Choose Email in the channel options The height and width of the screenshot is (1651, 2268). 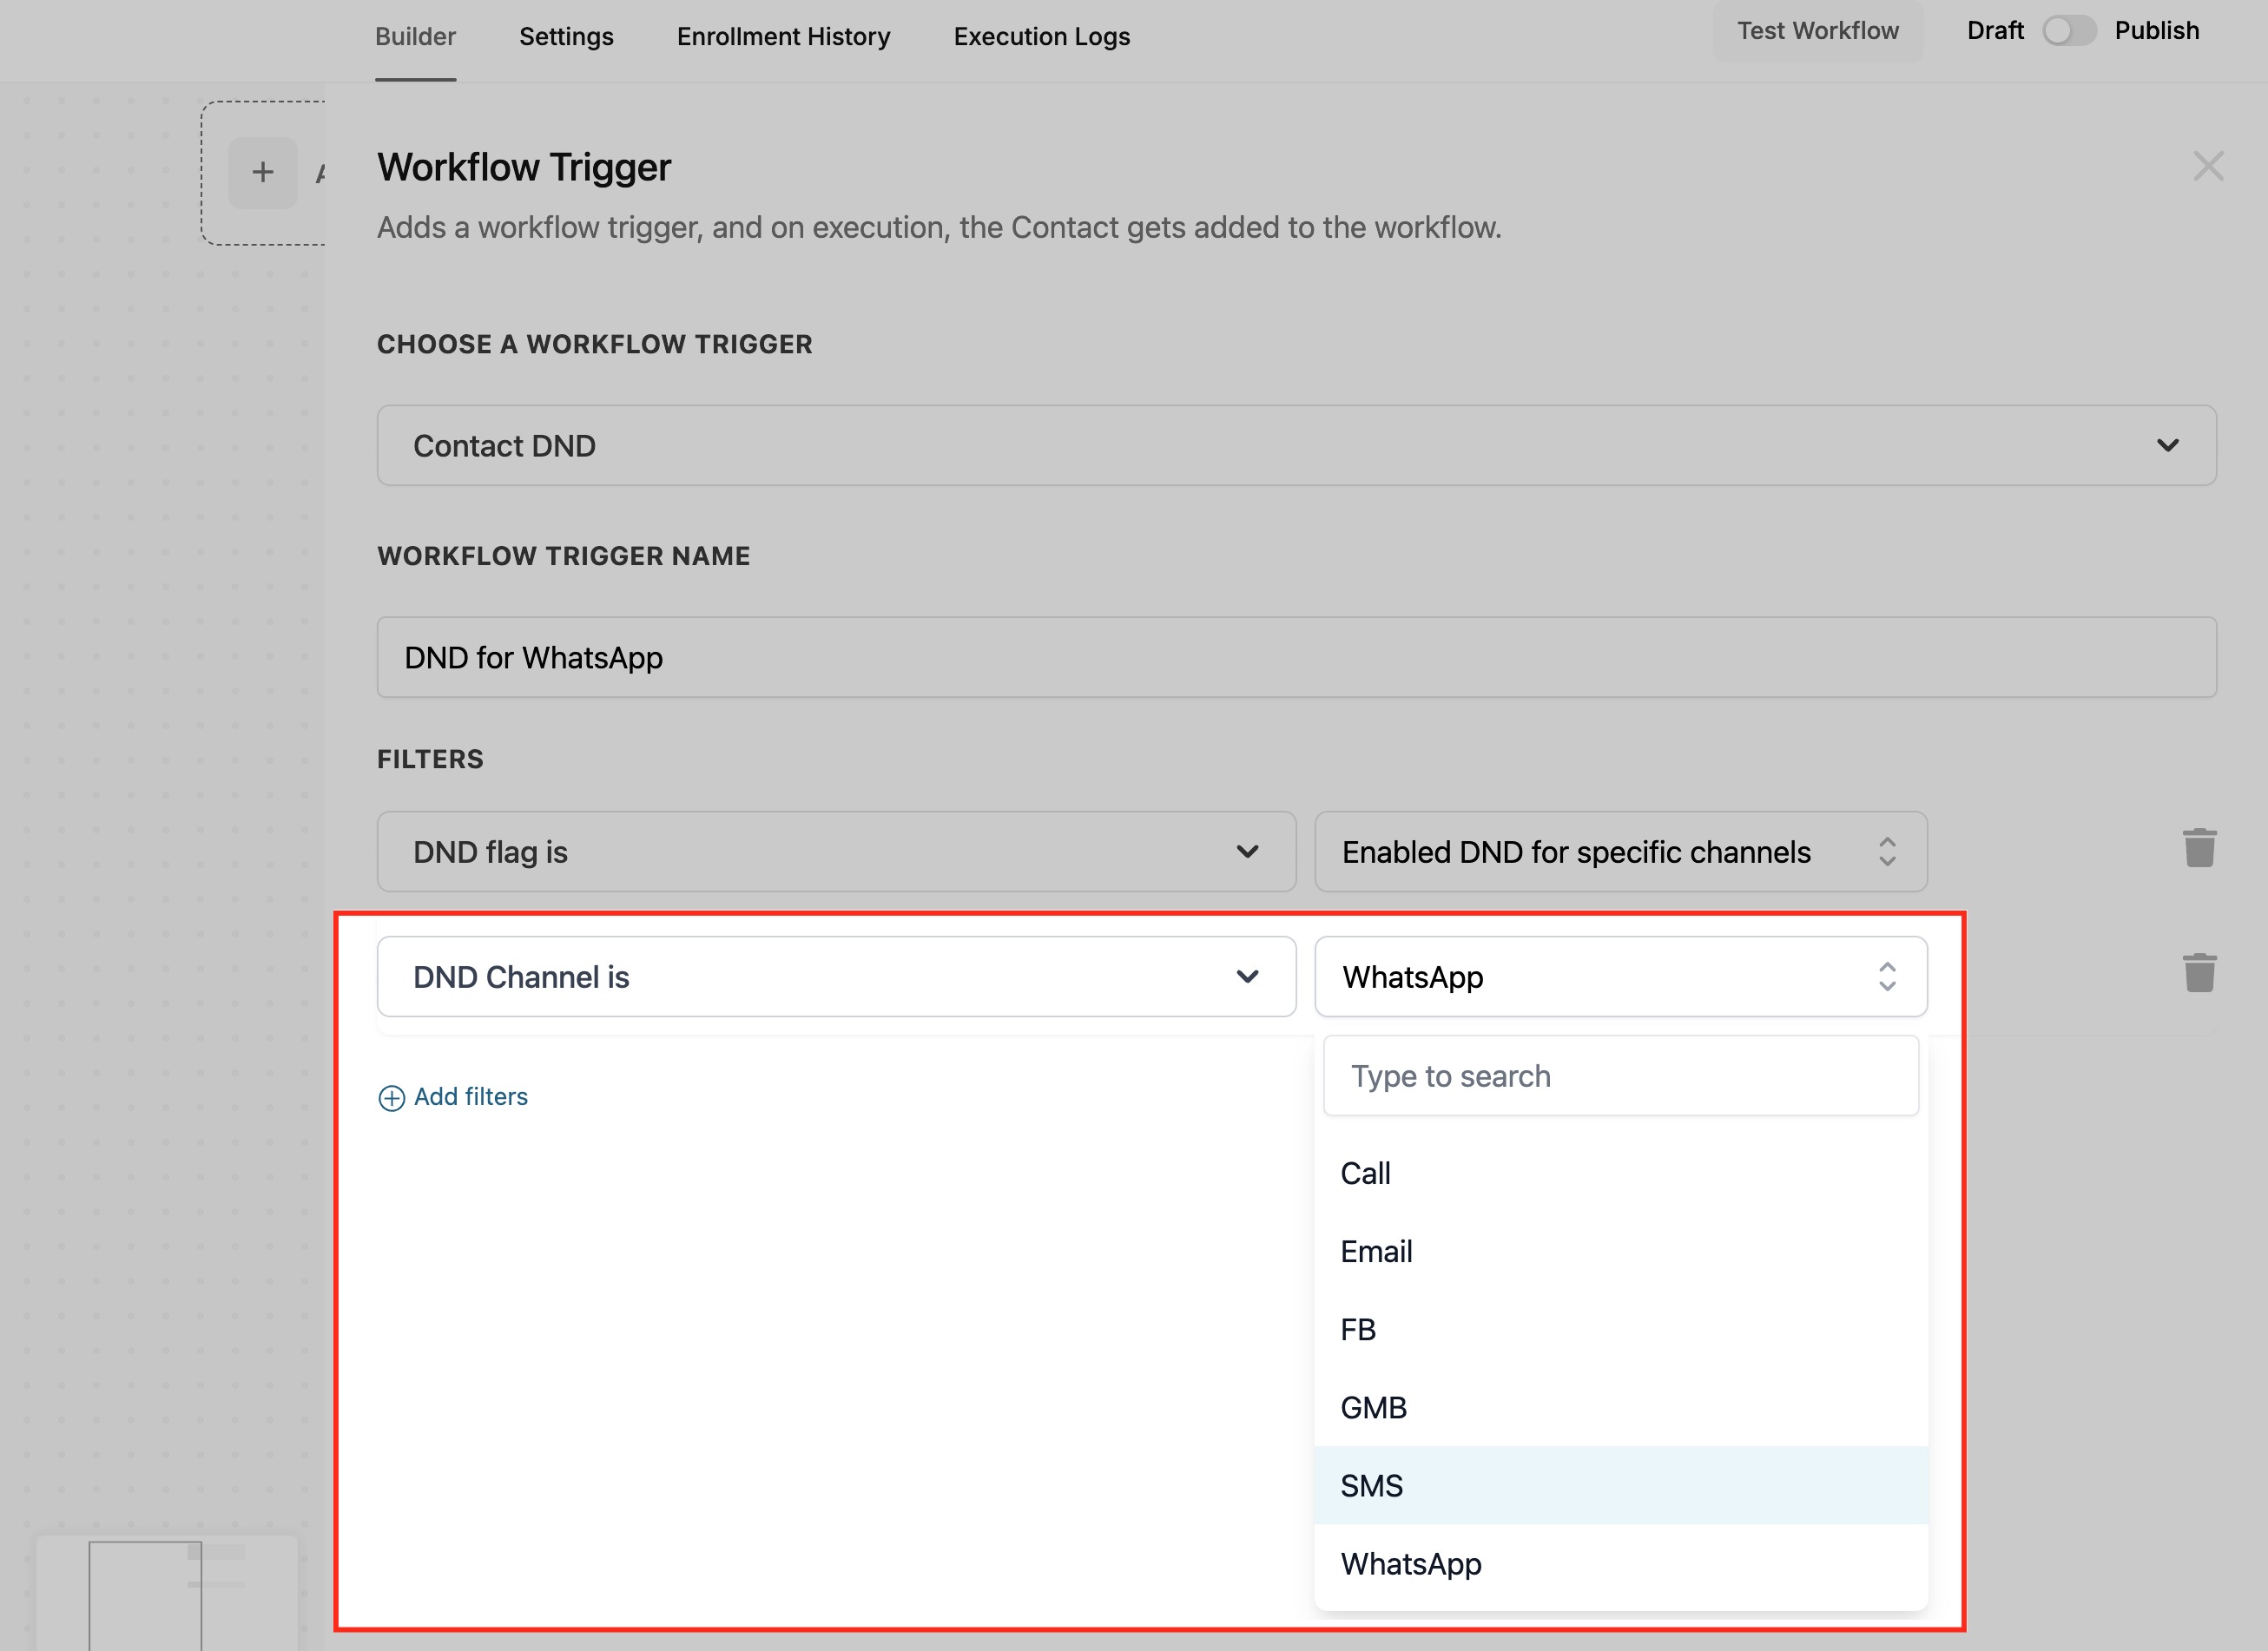click(x=1376, y=1251)
